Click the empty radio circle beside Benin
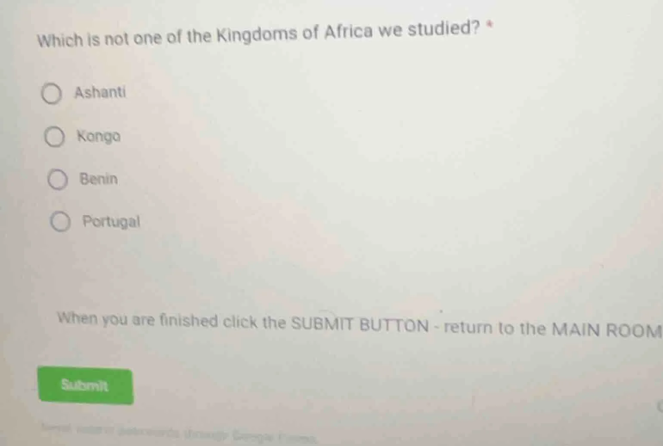 pos(59,179)
